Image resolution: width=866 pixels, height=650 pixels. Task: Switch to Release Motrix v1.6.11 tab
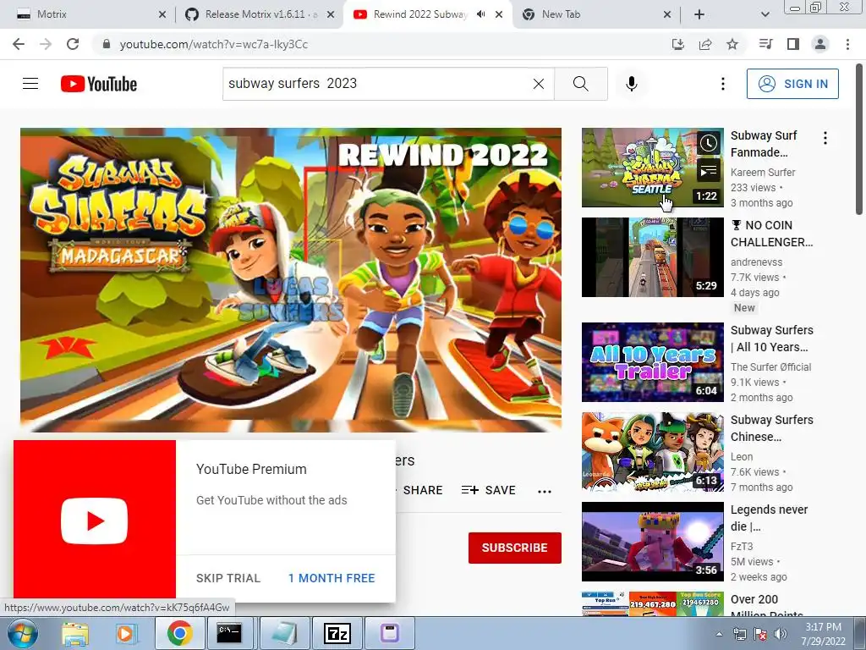[260, 14]
